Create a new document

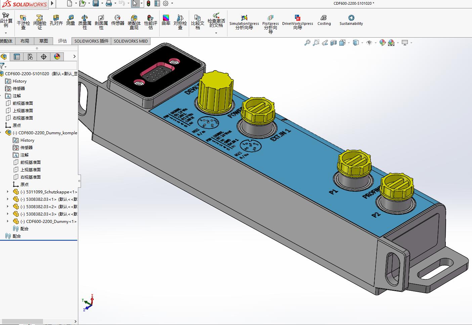pos(70,3)
